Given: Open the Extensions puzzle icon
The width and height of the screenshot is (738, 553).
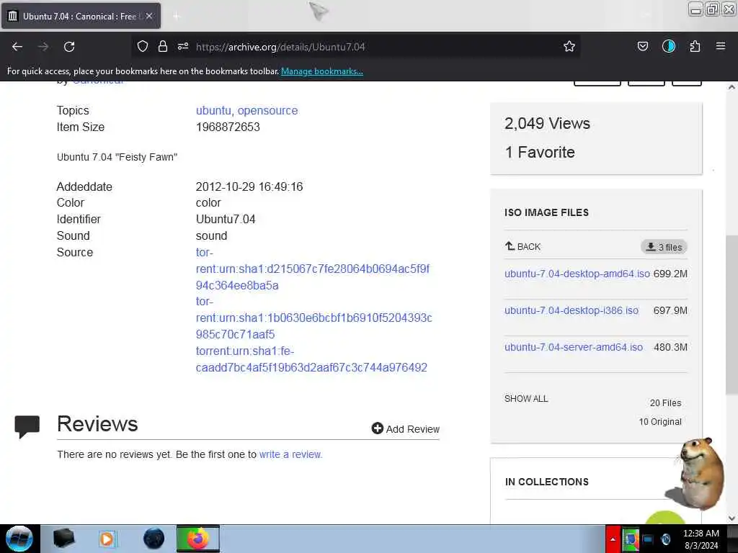Looking at the screenshot, I should (695, 46).
